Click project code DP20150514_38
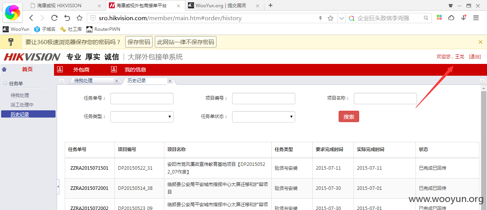This screenshot has width=487, height=210. [x=135, y=188]
